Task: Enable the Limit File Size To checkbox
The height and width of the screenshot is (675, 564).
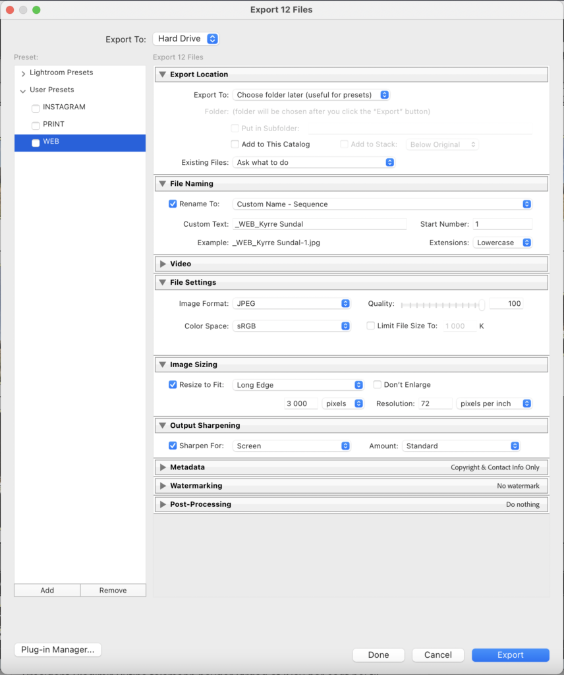Action: point(371,326)
